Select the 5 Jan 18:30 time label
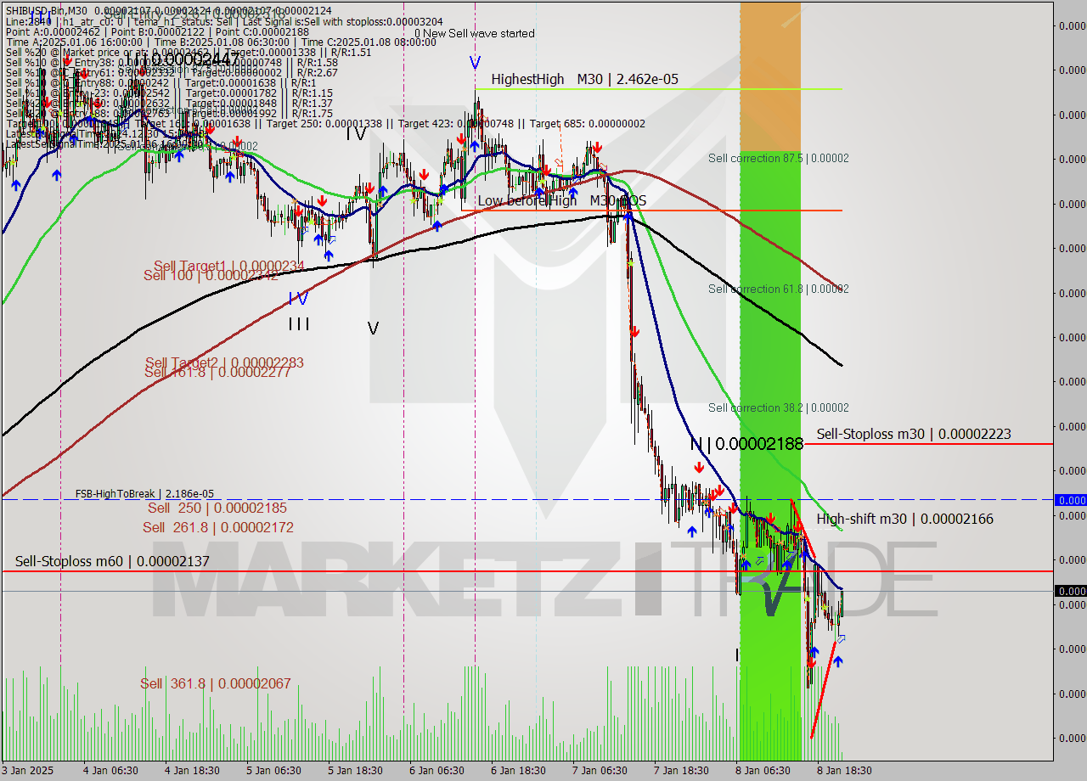The width and height of the screenshot is (1087, 781). pyautogui.click(x=356, y=770)
